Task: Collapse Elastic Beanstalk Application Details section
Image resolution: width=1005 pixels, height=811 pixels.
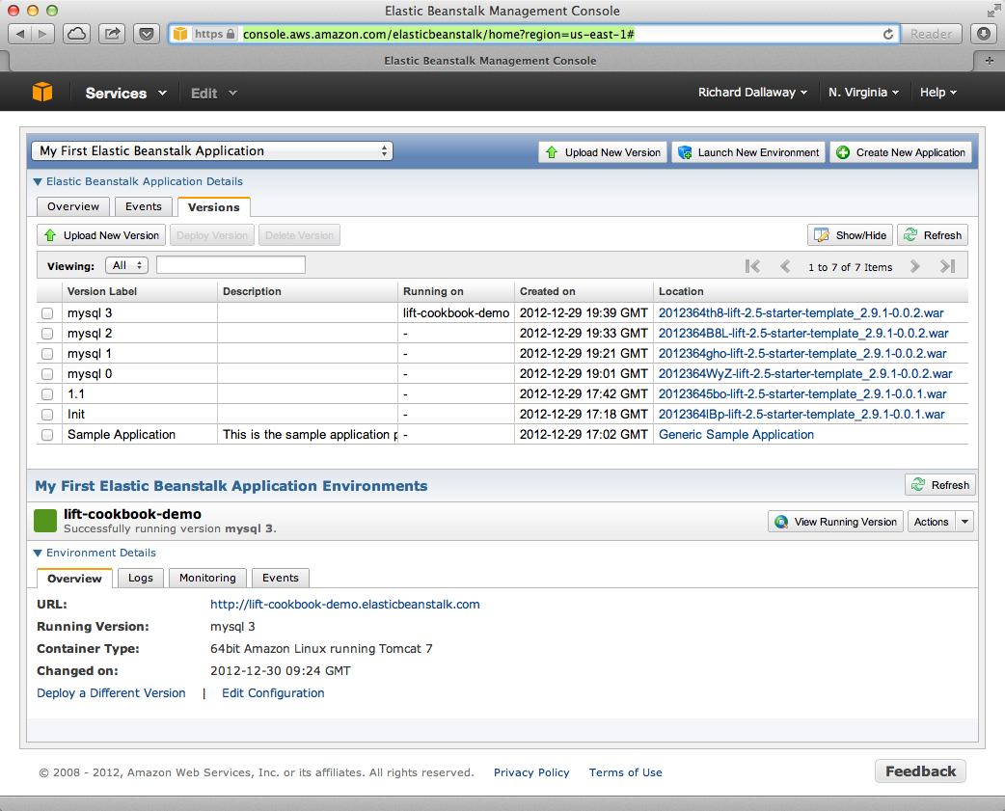Action: [x=139, y=181]
